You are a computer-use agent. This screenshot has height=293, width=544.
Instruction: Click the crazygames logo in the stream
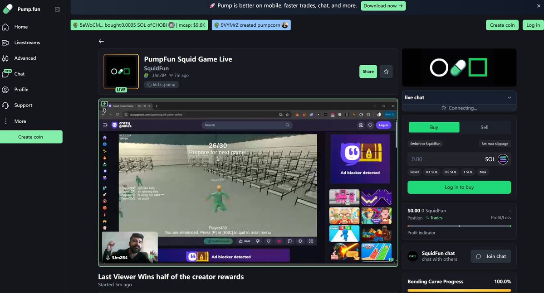122,125
